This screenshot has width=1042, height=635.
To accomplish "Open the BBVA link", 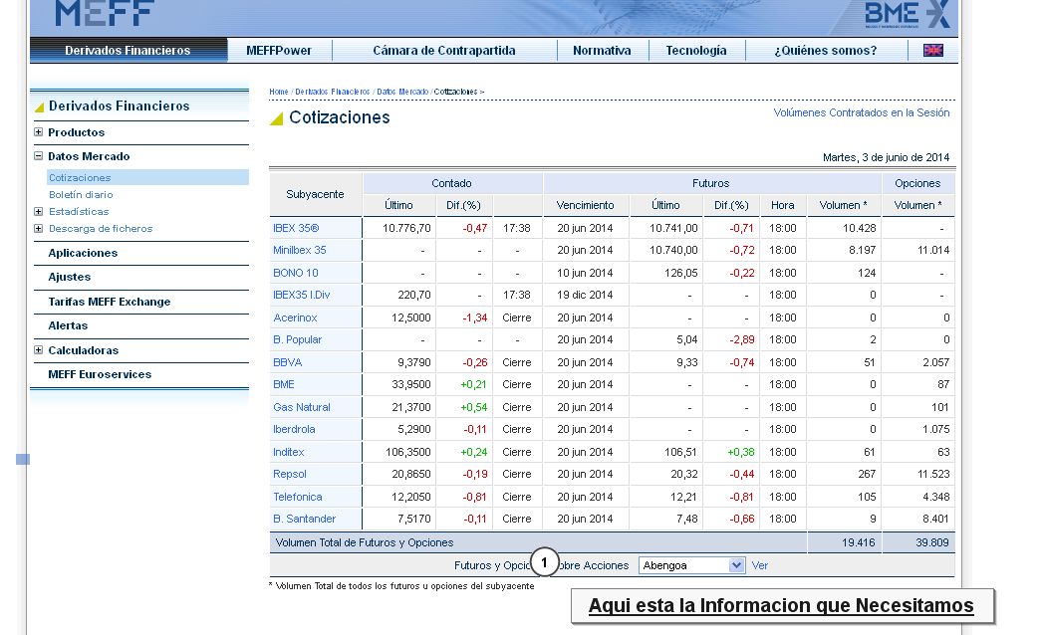I will tap(288, 362).
